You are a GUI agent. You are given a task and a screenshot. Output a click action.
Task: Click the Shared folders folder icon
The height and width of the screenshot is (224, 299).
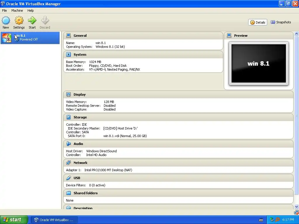[x=68, y=193]
